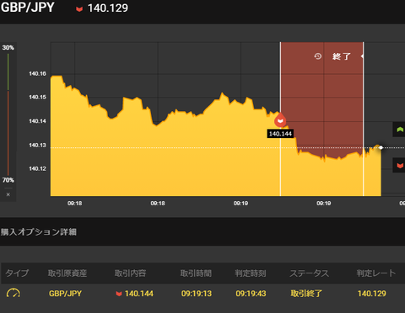
Task: Click the 購入オプション詳細 section header
Action: [39, 232]
